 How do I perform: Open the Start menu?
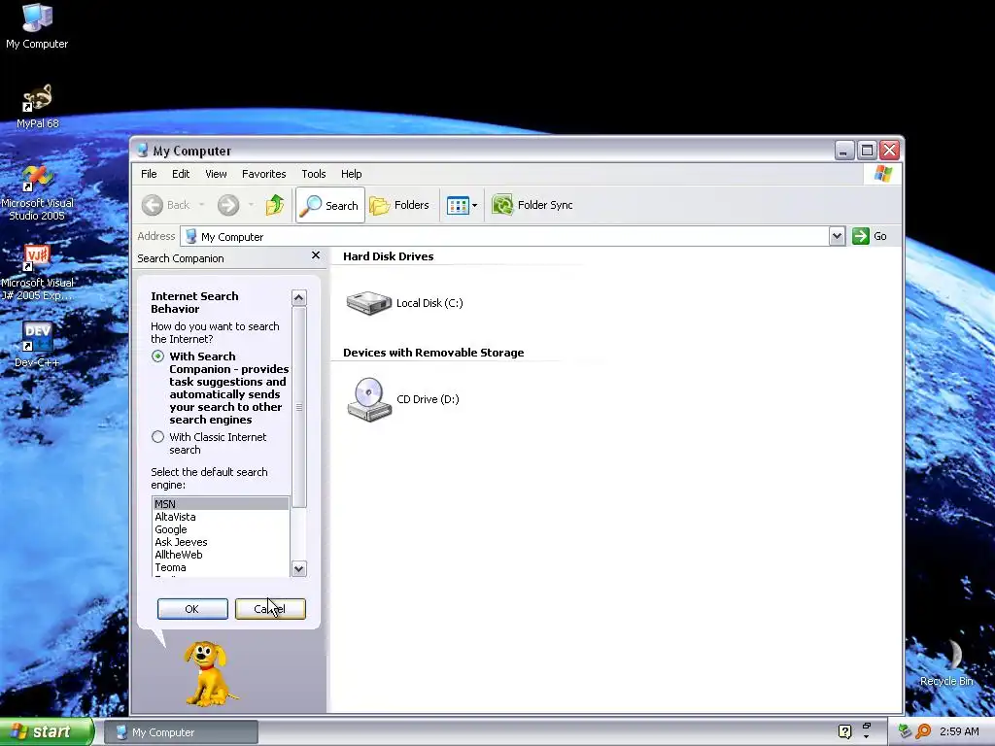point(46,731)
